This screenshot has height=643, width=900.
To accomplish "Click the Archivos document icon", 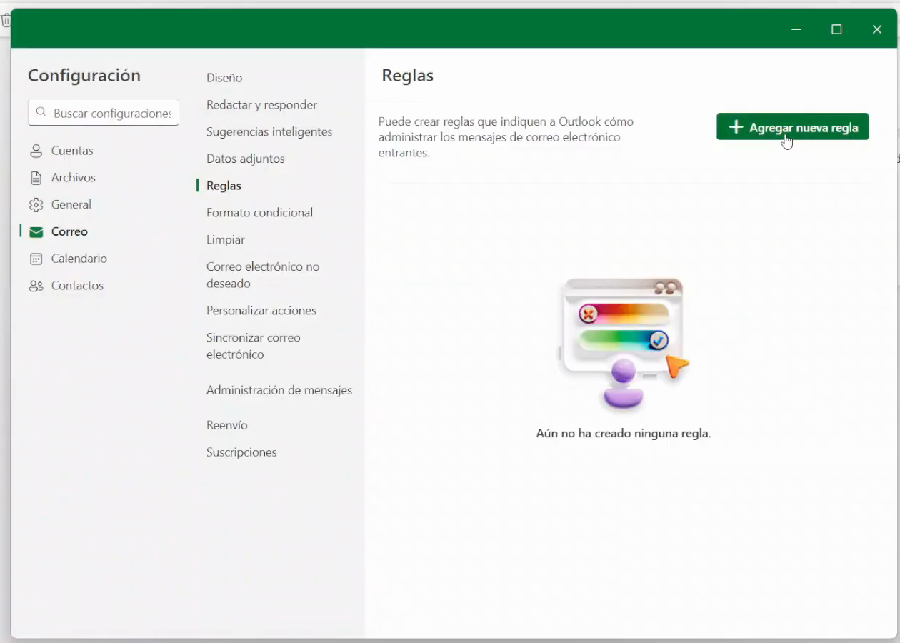I will [36, 178].
